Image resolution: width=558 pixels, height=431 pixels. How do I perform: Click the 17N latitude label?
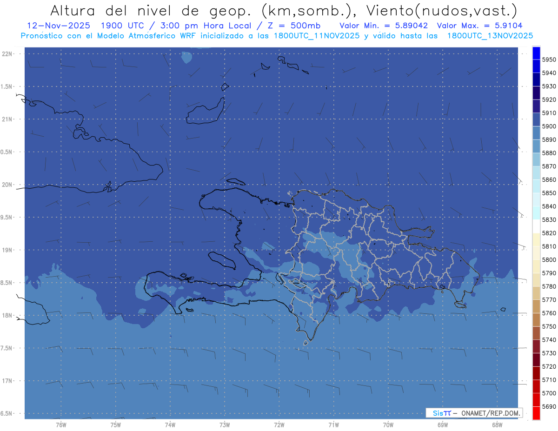click(7, 381)
